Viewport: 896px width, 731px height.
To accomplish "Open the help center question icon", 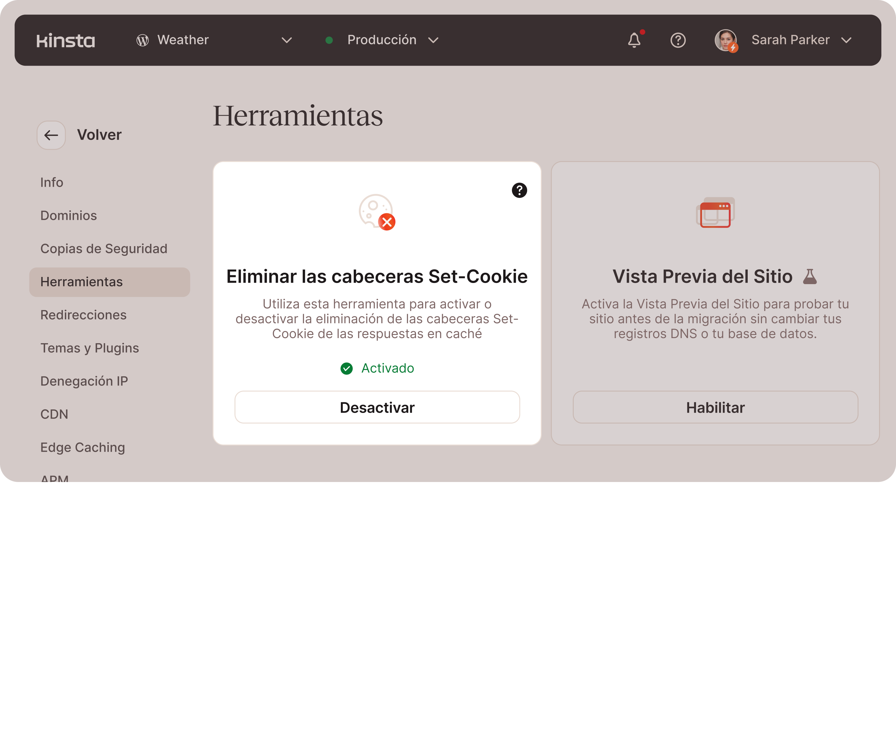I will [x=678, y=41].
